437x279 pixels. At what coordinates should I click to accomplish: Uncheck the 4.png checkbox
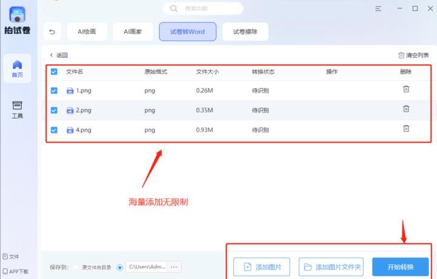tap(54, 130)
